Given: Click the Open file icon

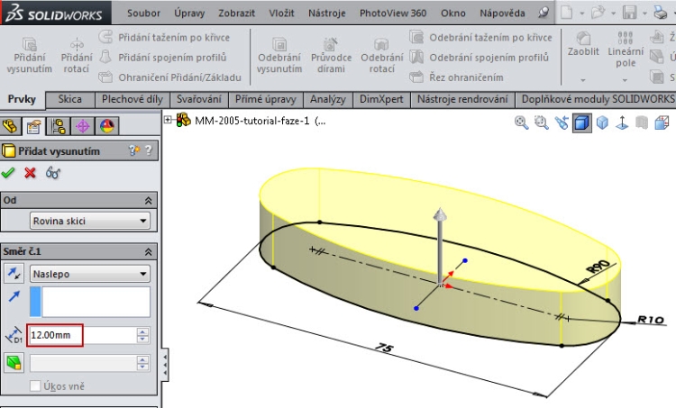Looking at the screenshot, I should point(598,13).
